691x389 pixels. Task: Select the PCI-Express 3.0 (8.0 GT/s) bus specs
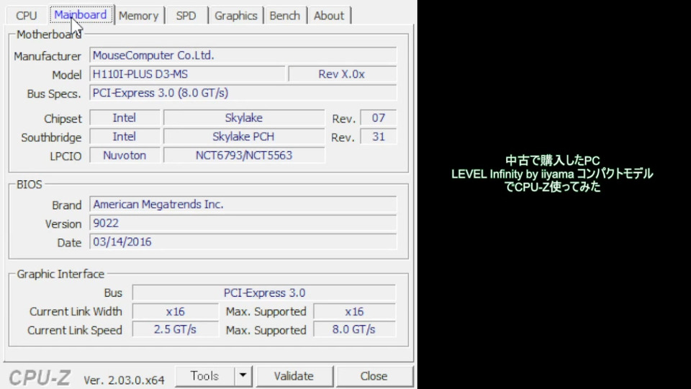click(x=243, y=93)
